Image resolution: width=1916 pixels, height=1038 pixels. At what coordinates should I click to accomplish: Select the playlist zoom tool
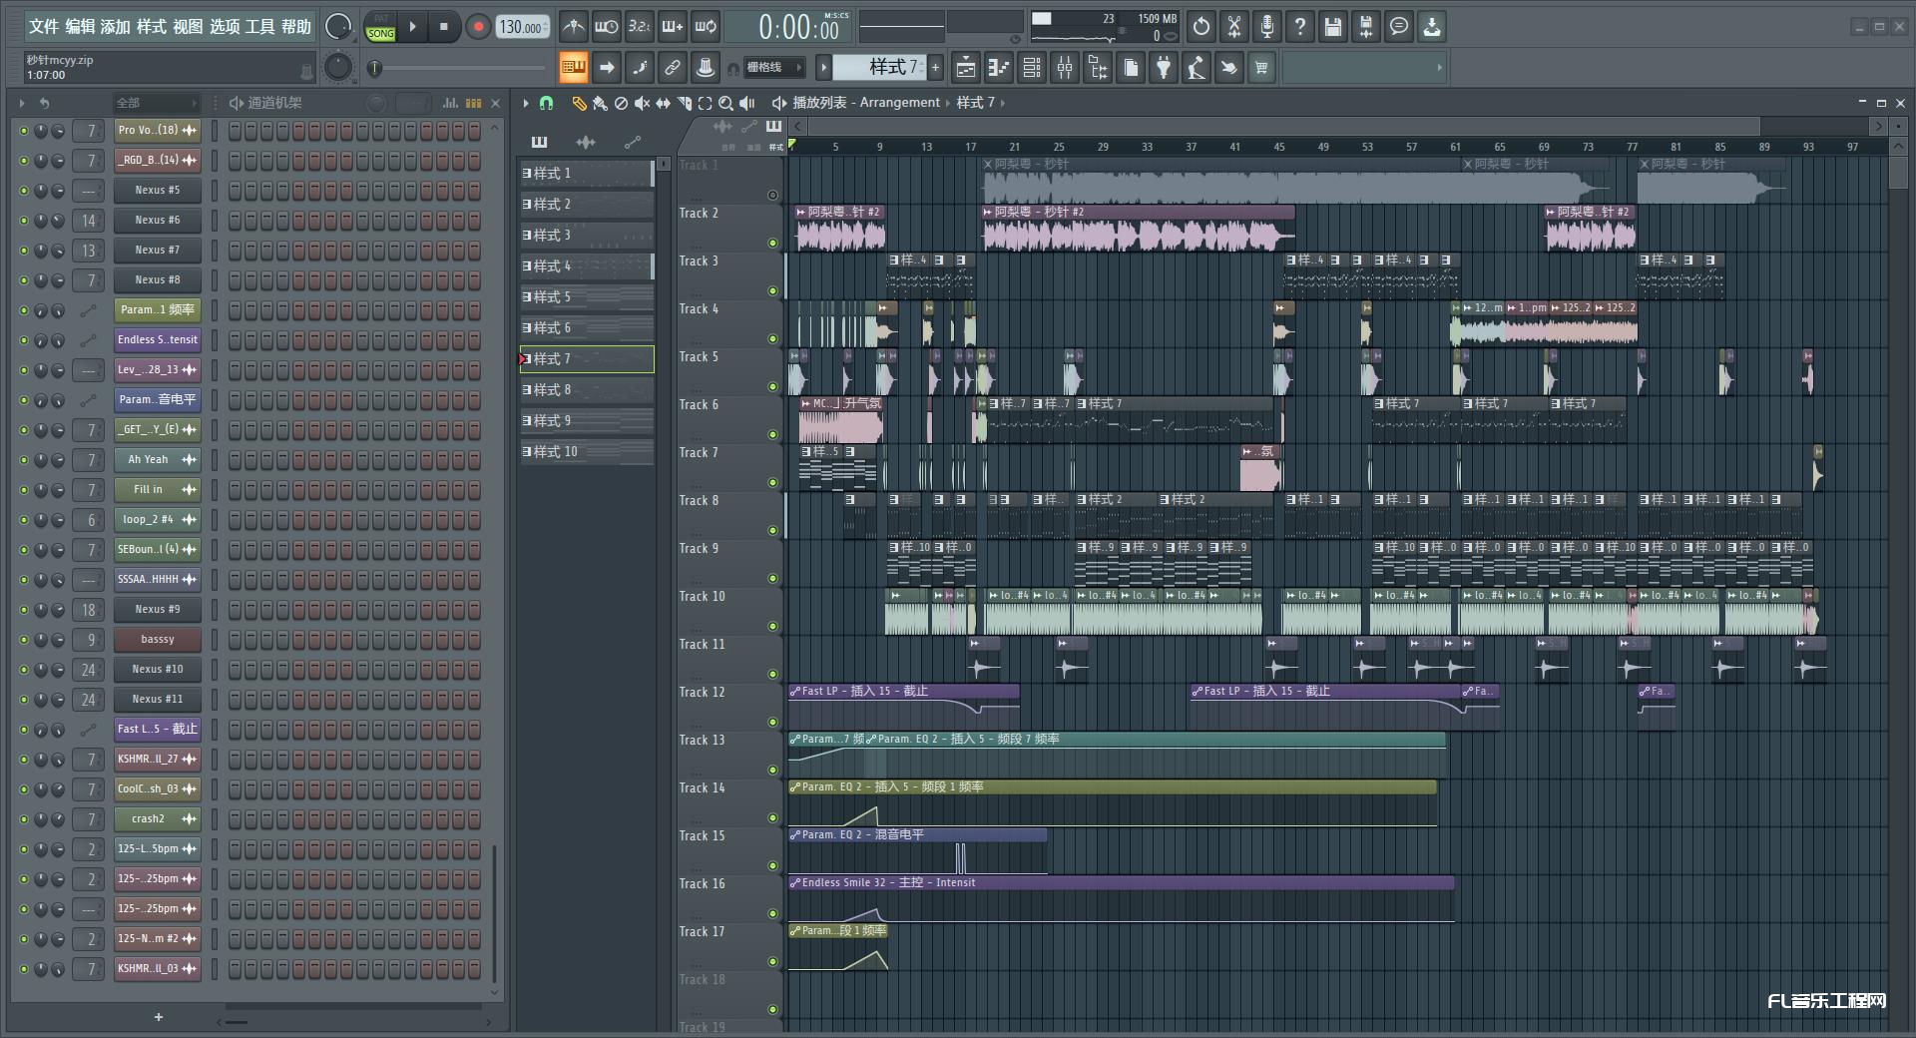(x=726, y=103)
